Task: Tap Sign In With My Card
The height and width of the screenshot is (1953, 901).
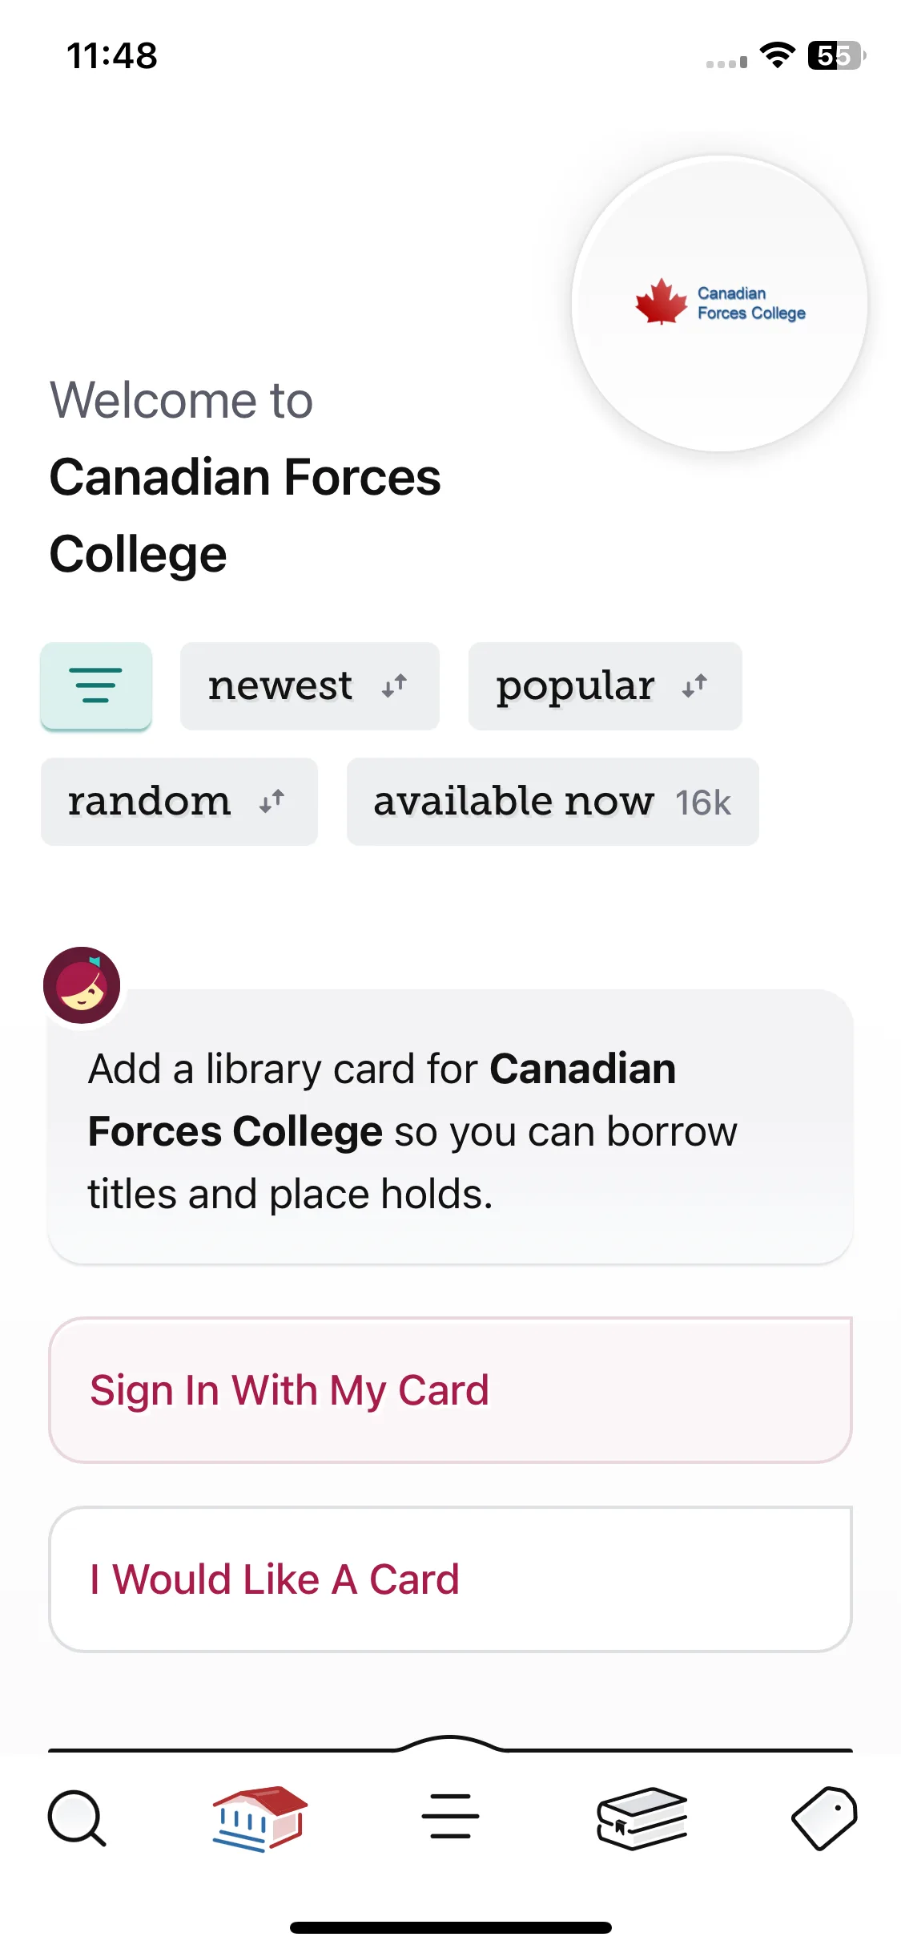Action: pyautogui.click(x=450, y=1390)
